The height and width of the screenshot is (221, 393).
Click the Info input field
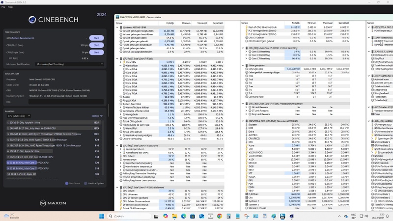click(66, 102)
